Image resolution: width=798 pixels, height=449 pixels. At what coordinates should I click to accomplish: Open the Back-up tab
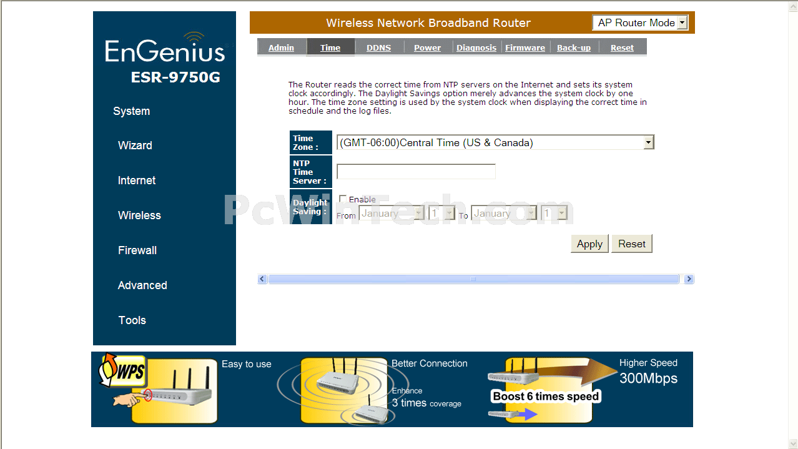[x=574, y=47]
